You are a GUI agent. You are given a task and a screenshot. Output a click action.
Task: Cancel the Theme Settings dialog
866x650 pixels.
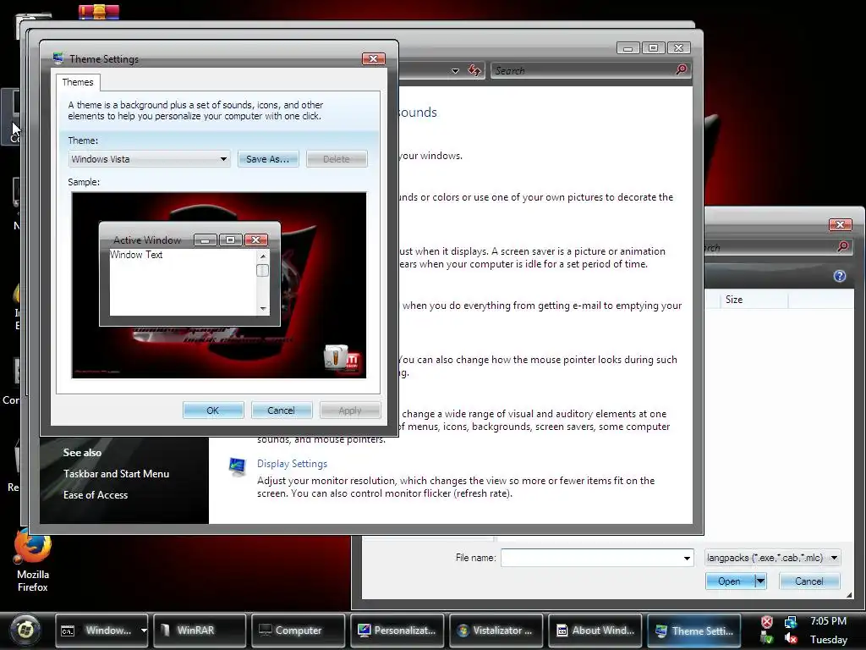[281, 410]
